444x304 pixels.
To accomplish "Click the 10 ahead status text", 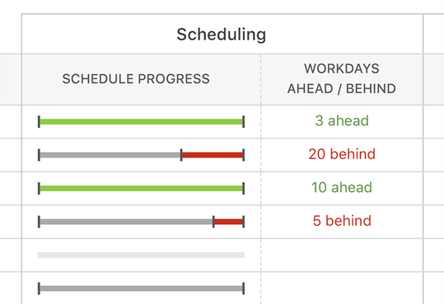I will pyautogui.click(x=342, y=188).
